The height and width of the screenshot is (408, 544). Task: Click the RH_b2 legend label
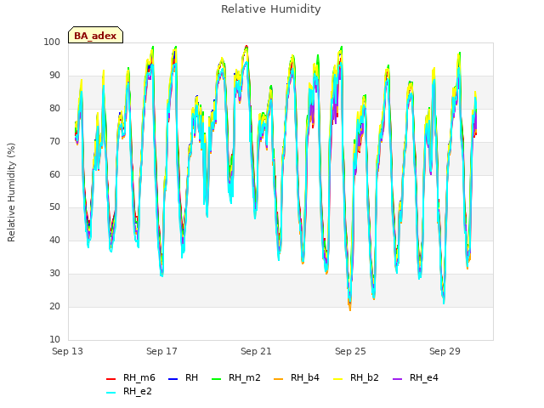(x=365, y=377)
